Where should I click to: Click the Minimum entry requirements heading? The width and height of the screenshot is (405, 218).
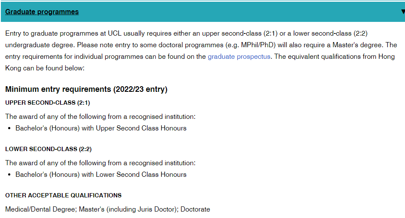pos(86,89)
